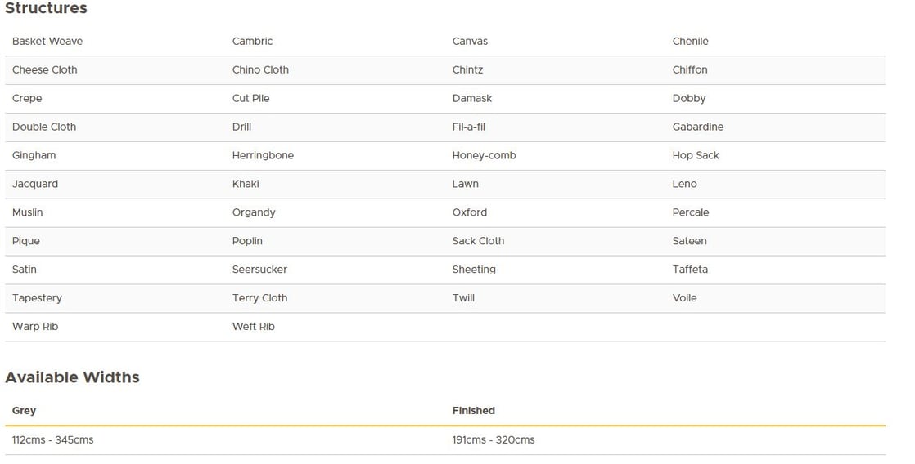Select the Chenile entry
Viewport: 915px width, 464px height.
coord(690,42)
